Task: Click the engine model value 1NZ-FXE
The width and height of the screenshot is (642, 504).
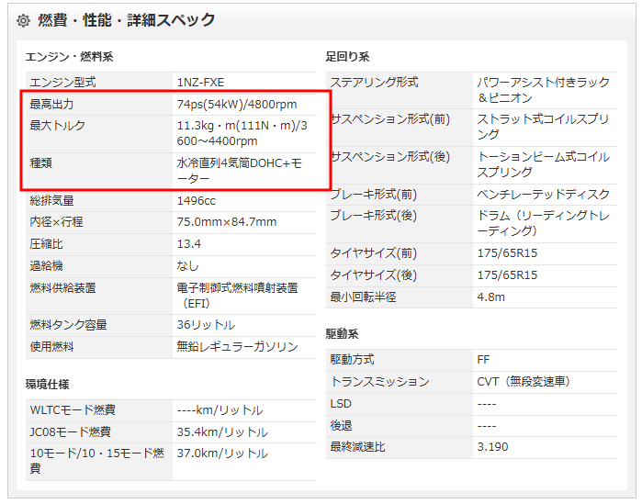Action: click(200, 83)
